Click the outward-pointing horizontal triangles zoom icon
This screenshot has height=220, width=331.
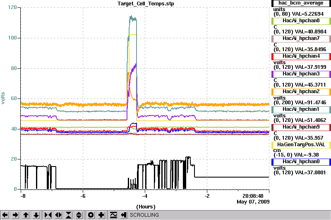58,215
